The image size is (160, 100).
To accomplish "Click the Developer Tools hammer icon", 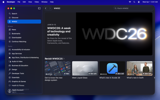I will tap(10, 73).
